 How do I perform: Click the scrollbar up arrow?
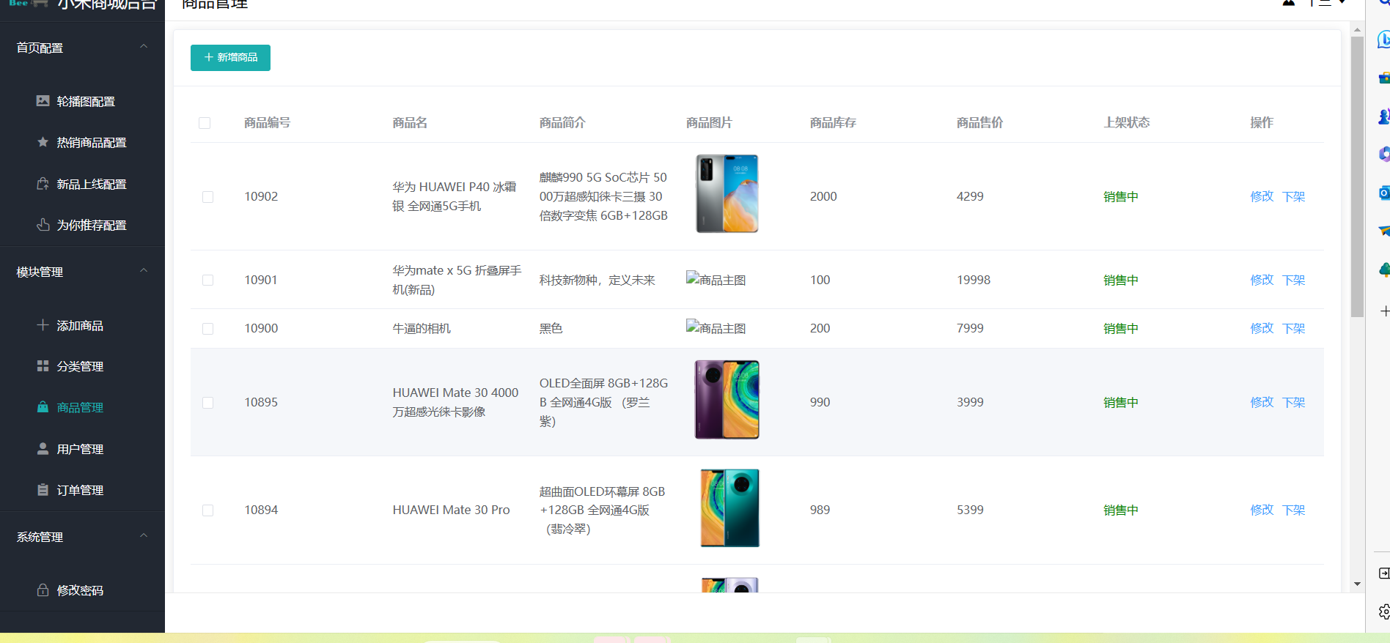1357,30
